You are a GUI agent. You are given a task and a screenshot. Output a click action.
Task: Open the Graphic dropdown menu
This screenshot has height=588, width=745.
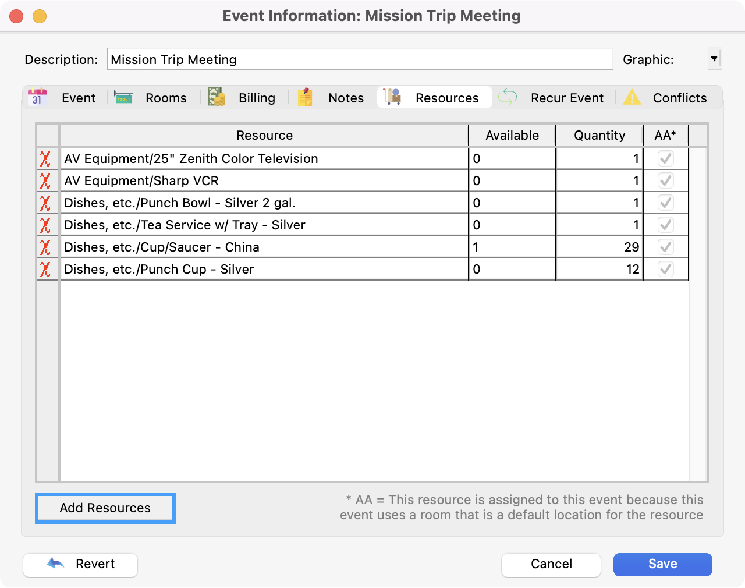click(714, 59)
